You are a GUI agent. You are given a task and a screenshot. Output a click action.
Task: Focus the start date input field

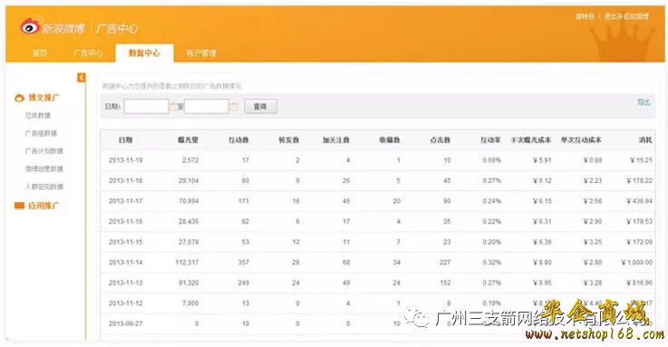[x=147, y=106]
